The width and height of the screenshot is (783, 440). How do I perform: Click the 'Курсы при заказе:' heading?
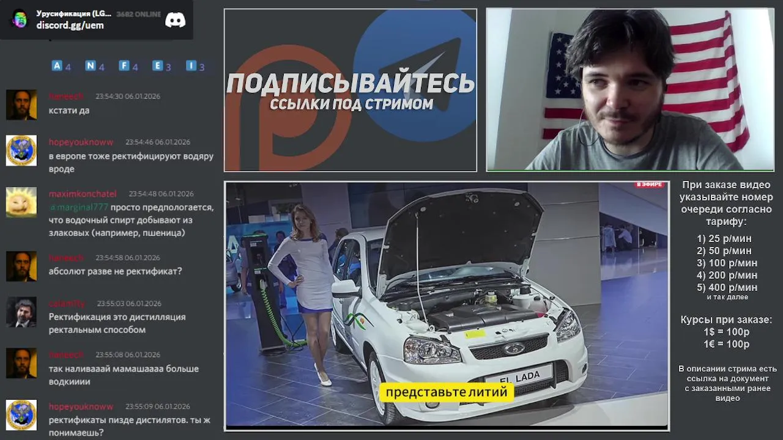tap(727, 320)
